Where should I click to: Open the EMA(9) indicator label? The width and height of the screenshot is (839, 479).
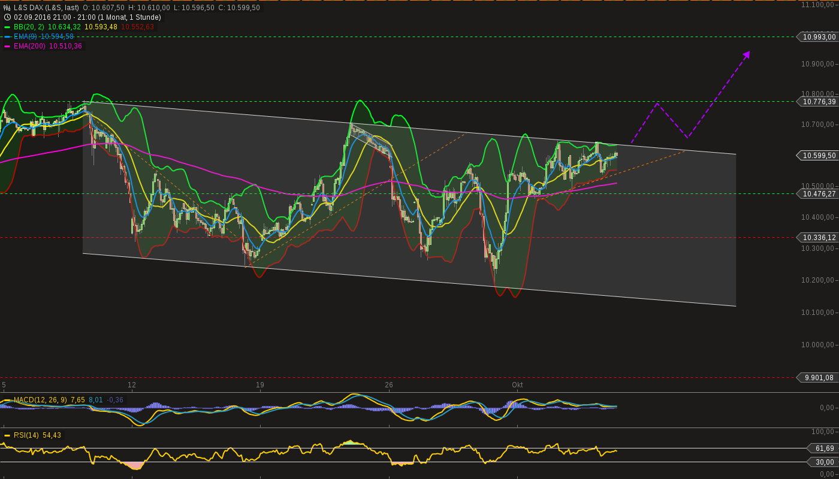26,37
